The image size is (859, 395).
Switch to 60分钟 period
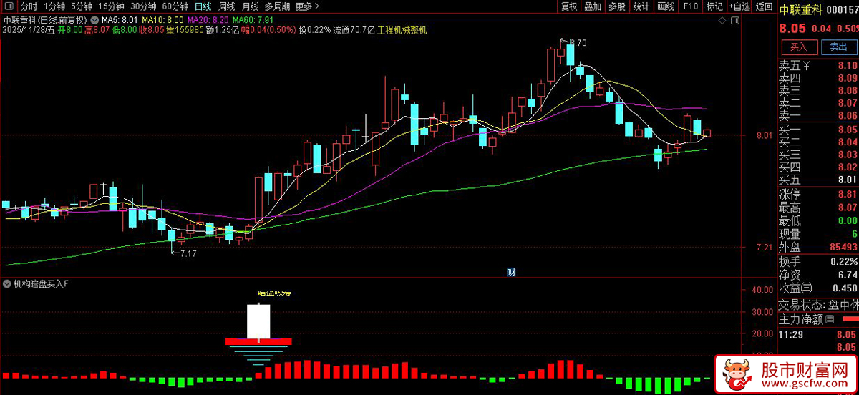tap(175, 6)
